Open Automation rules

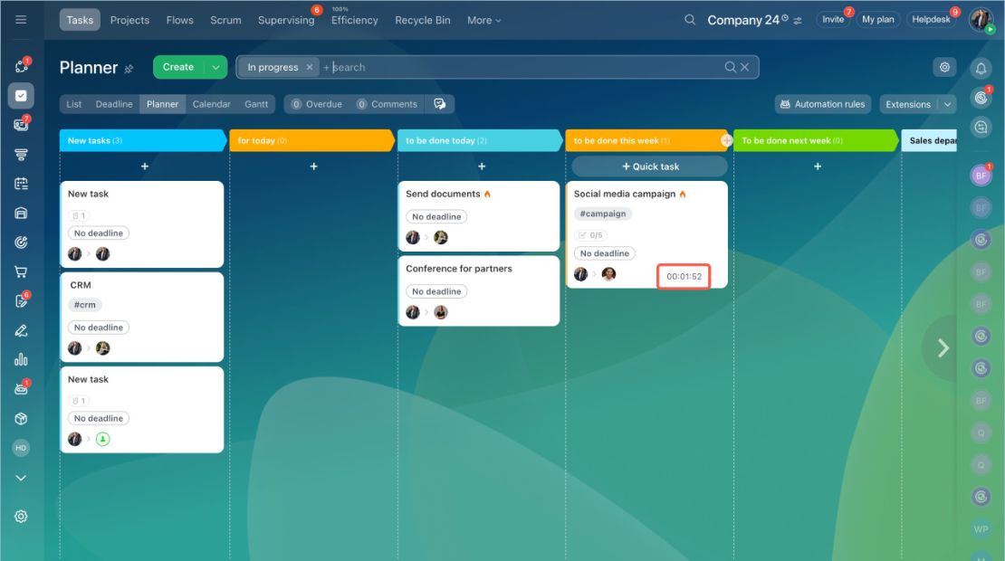click(x=823, y=104)
